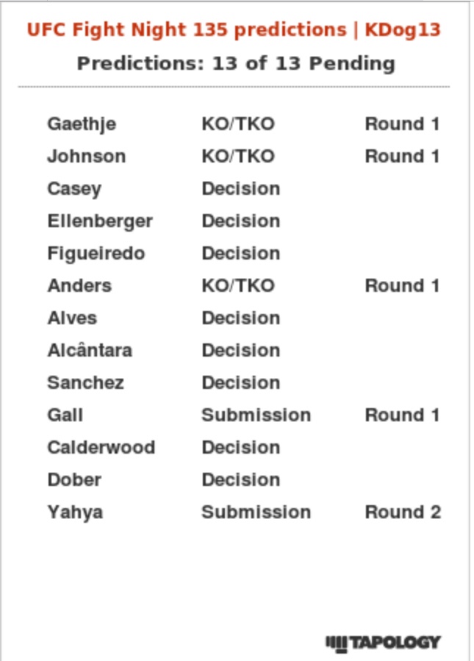Image resolution: width=474 pixels, height=661 pixels.
Task: Select the Johnson fighter name
Action: tap(86, 157)
